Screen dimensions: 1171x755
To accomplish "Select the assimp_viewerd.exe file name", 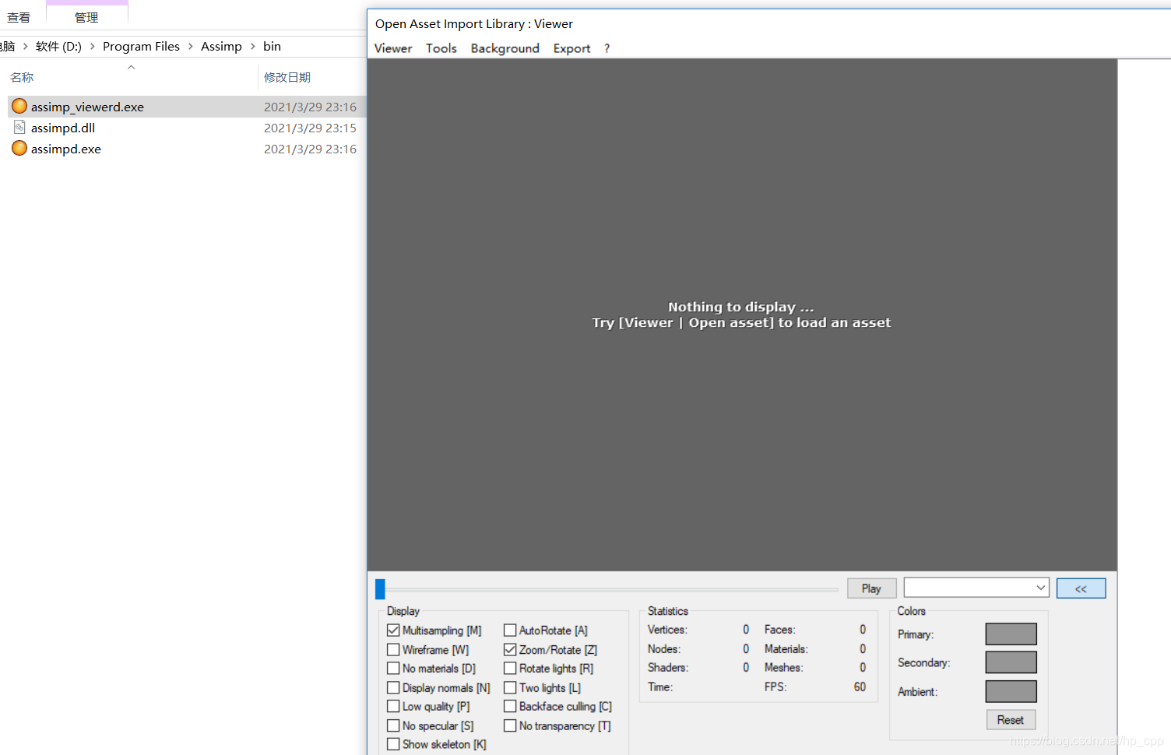I will [87, 107].
